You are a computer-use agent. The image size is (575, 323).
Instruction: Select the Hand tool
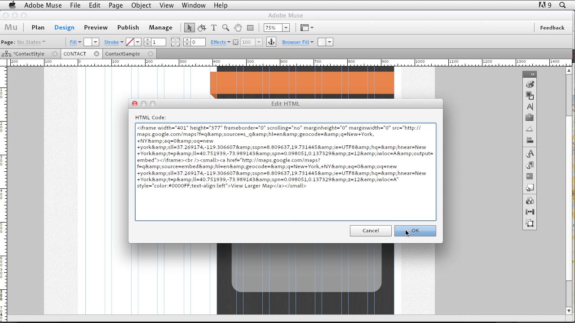[x=238, y=28]
